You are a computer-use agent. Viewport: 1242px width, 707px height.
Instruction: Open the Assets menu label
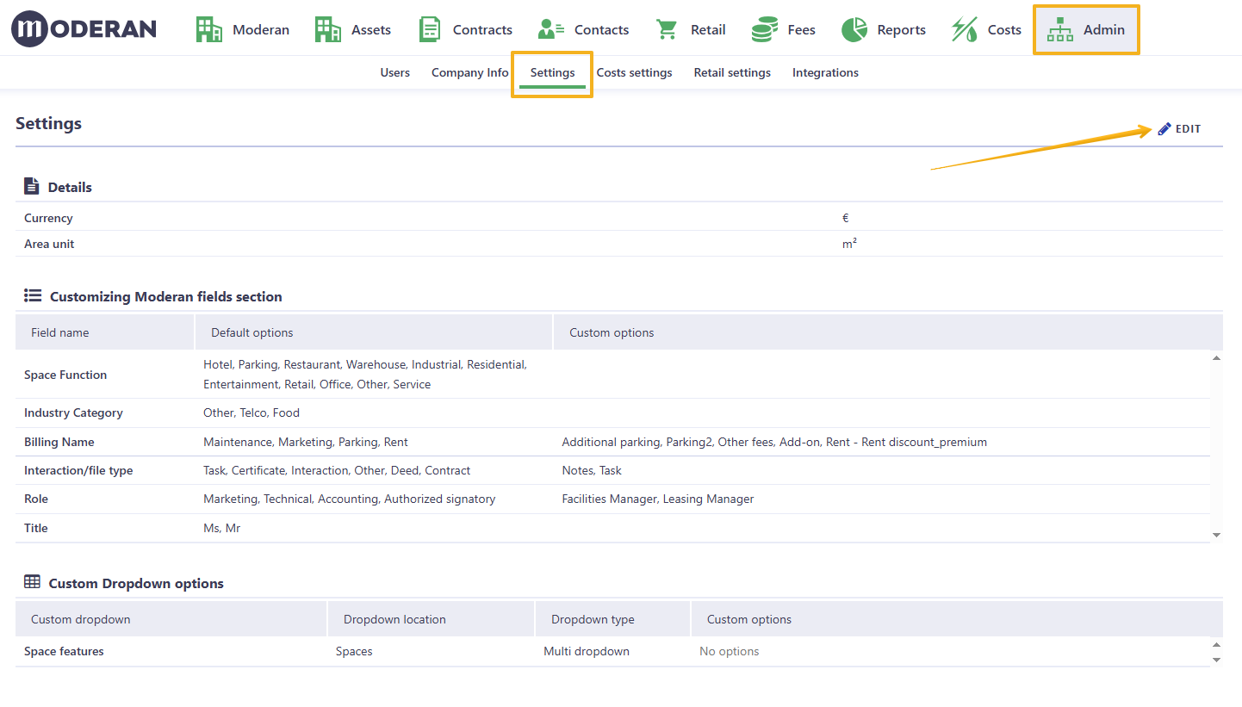click(x=371, y=29)
